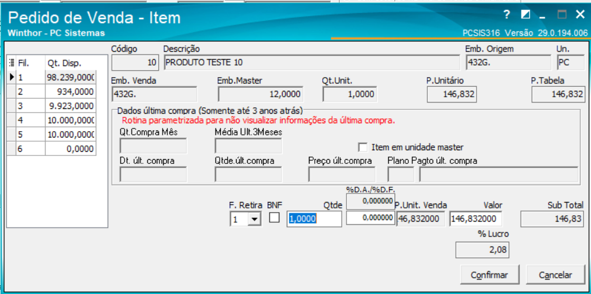Click the Plano Pagto últ. compra code field
Screen dimensions: 591x294
[401, 174]
